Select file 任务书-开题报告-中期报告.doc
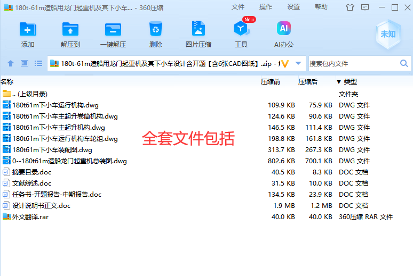 206,194
